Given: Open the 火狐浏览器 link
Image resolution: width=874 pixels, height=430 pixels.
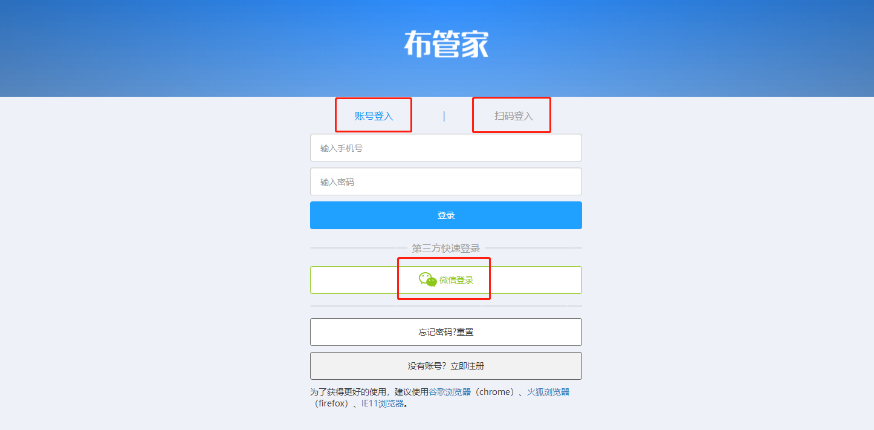Looking at the screenshot, I should (548, 392).
